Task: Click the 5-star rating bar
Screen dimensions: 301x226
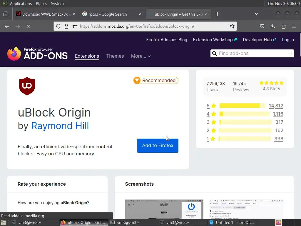Action: (x=242, y=106)
